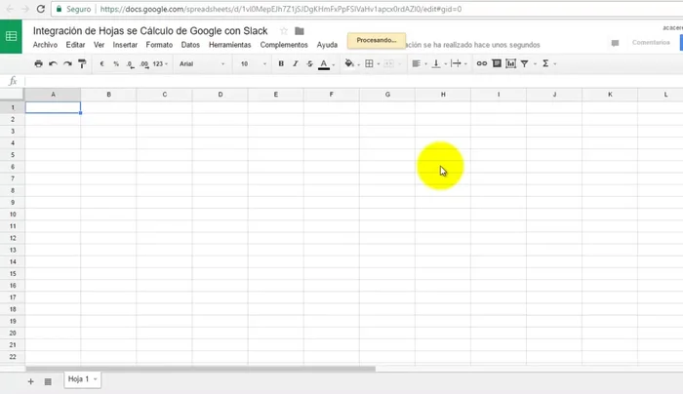Expand the Hoja 1 sheet tab menu
Viewport: 683px width, 394px height.
tap(96, 379)
